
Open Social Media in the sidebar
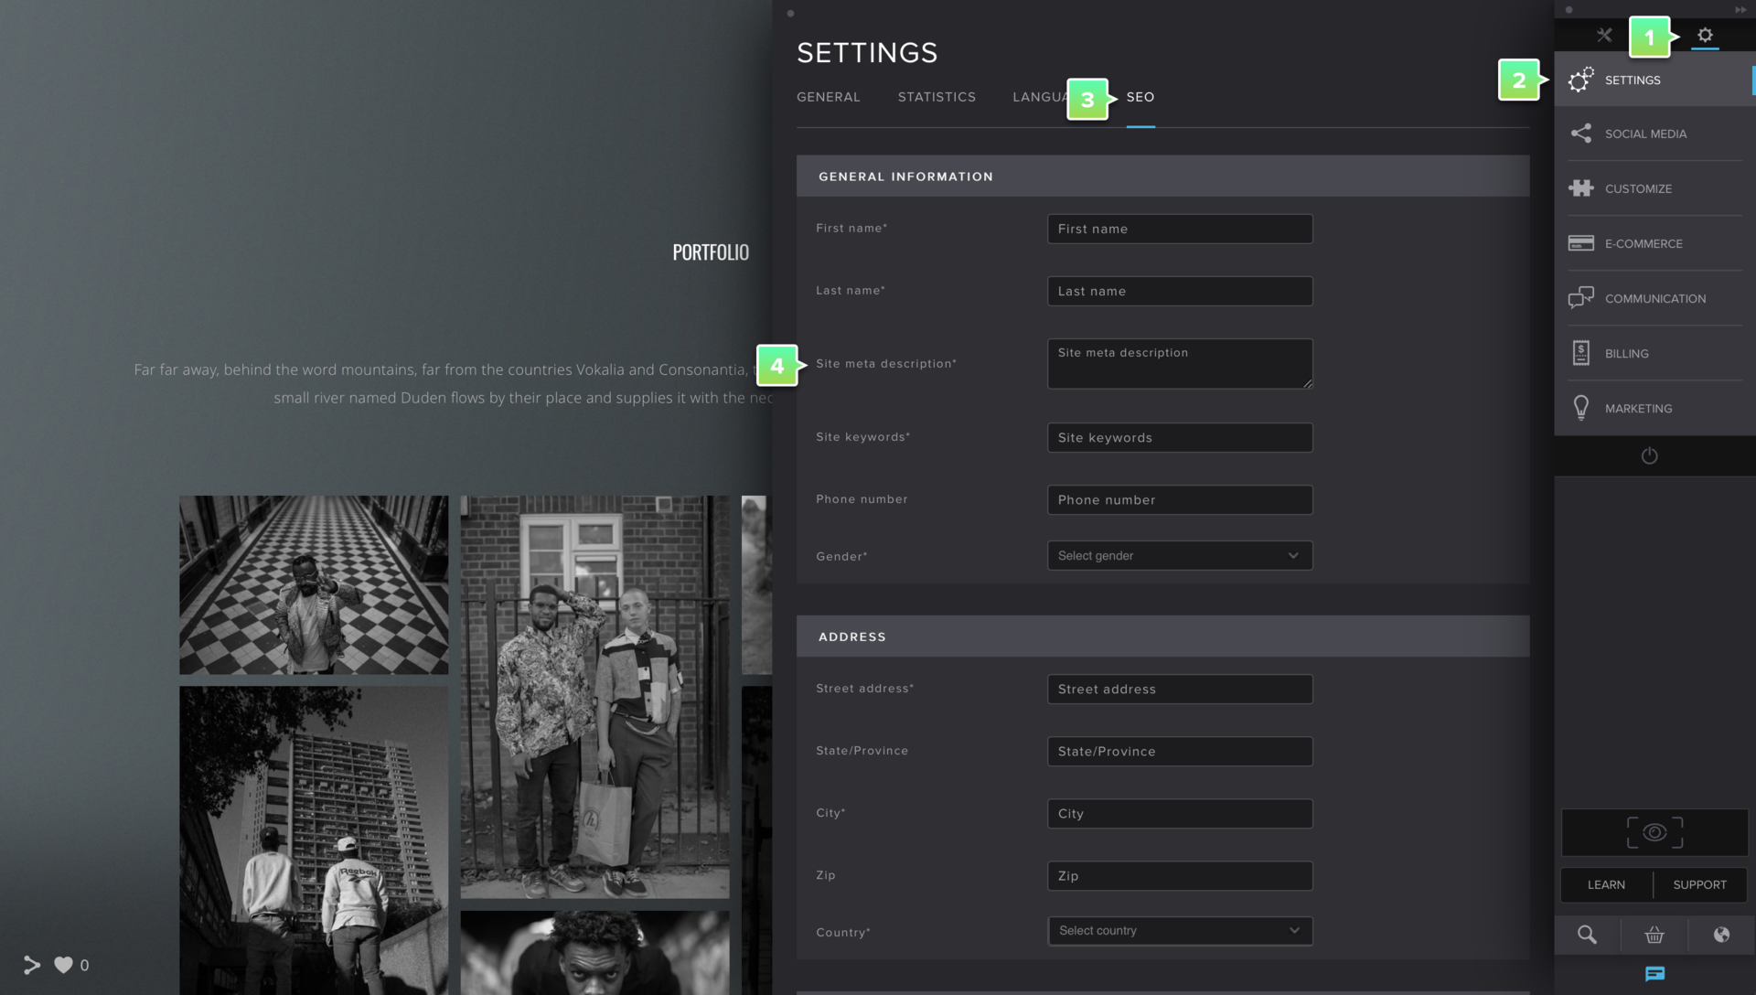1654,134
